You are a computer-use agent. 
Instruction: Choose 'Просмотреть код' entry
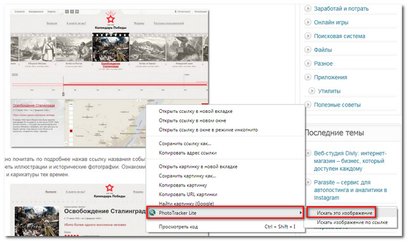point(178,227)
